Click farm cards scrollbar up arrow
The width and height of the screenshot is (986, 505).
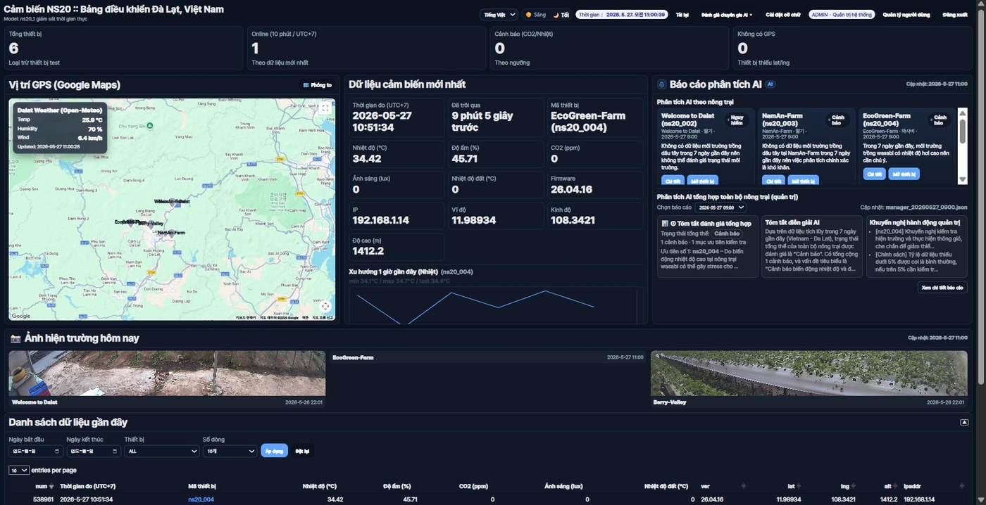963,113
